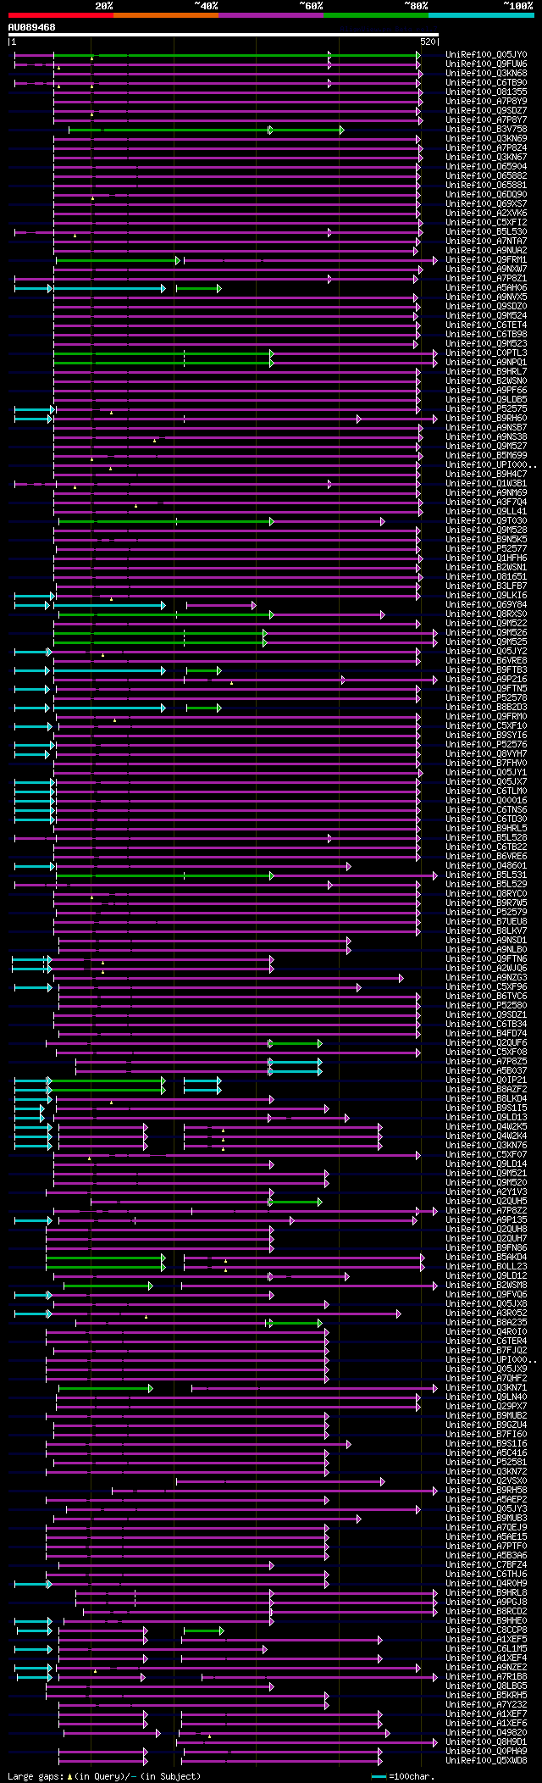The image size is (542, 1783).
Task: Select hit label UniRef100_C5XFI2
Action: tap(486, 223)
